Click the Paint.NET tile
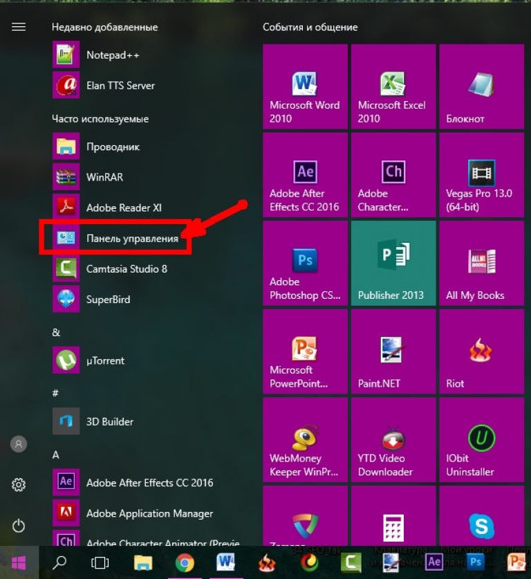Viewport: 531px width, 579px height. tap(393, 352)
